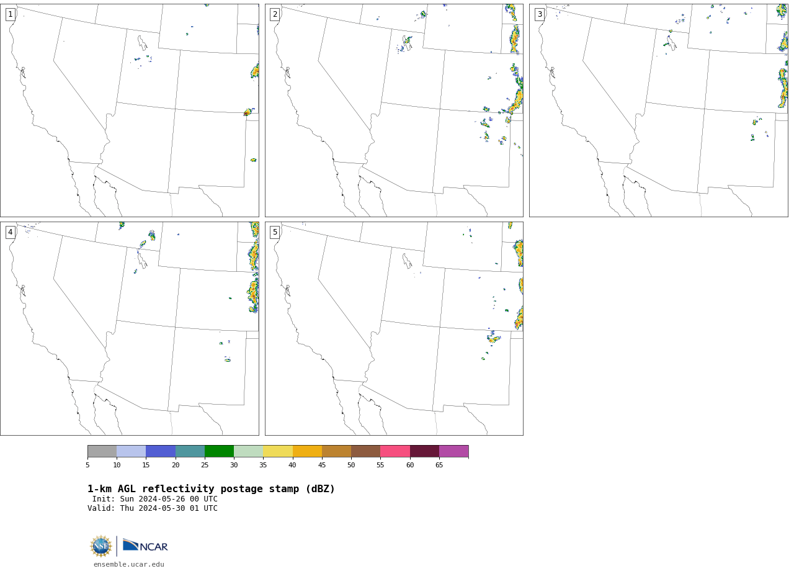The image size is (794, 571).
Task: Click the pale green 30-35 dBZ swatch
Action: 248,451
